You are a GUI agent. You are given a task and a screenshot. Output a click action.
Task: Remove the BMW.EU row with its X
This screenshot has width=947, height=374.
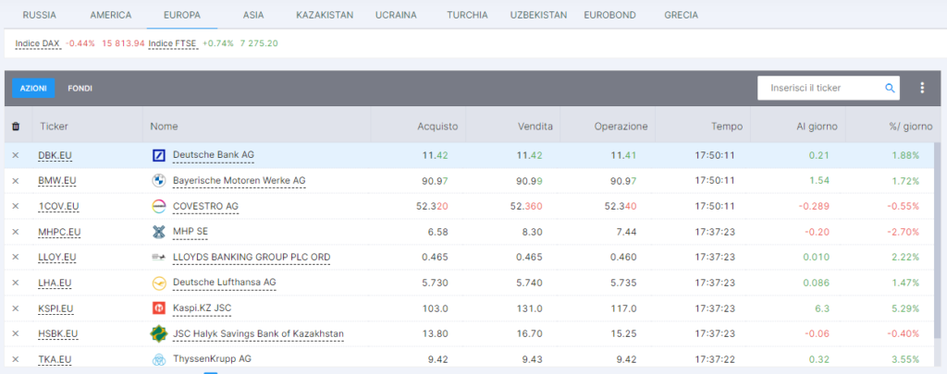click(x=16, y=181)
